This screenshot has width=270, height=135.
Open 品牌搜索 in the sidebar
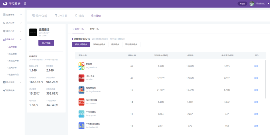click(12, 47)
